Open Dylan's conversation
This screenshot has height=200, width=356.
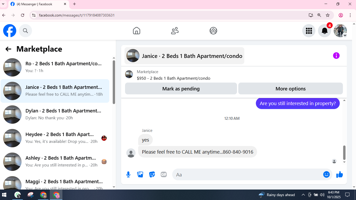point(55,115)
